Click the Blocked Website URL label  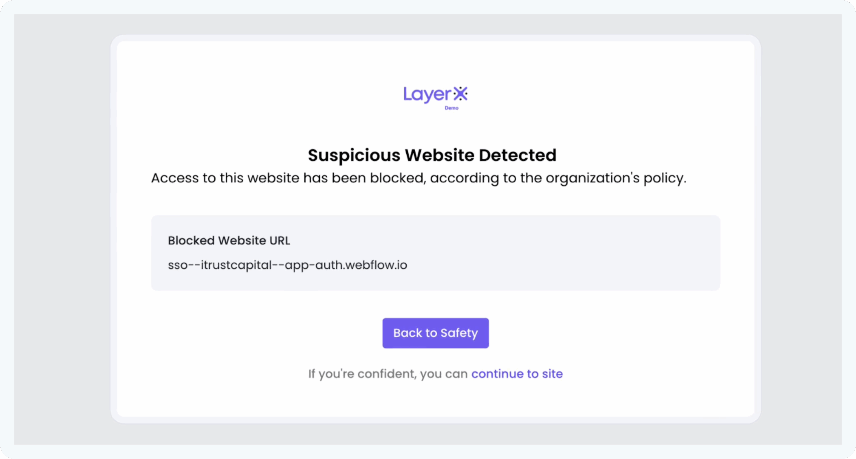point(229,241)
